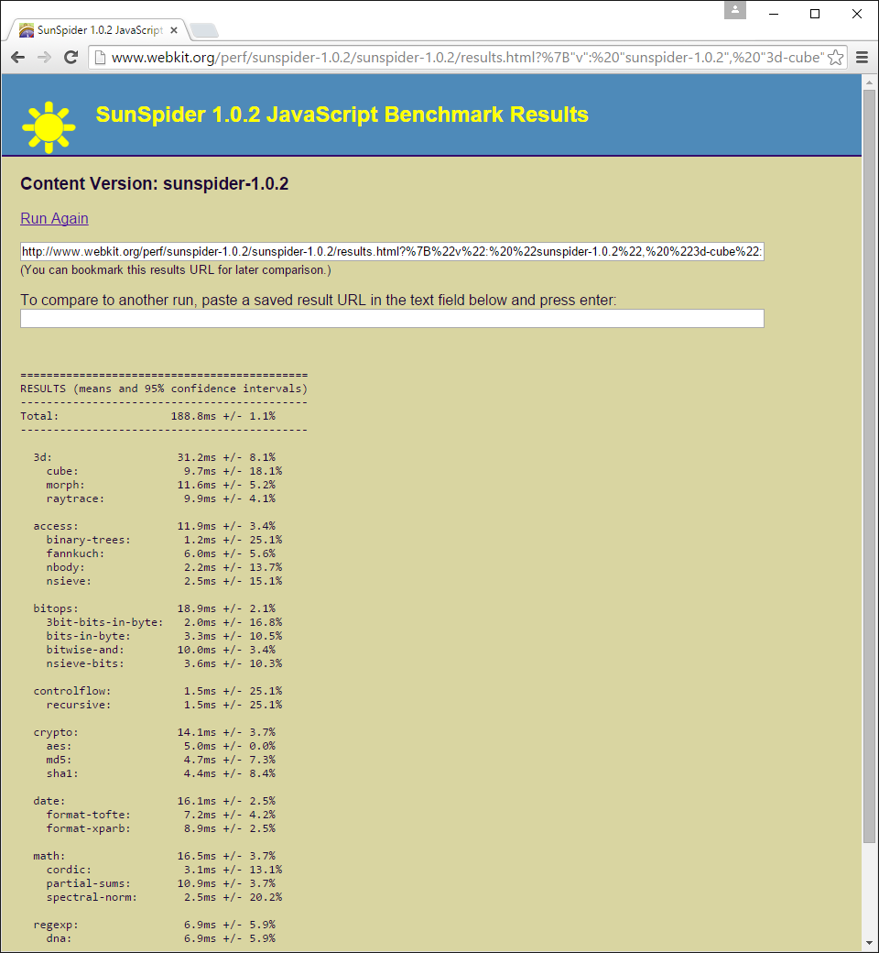Select the results URL text field

click(392, 252)
